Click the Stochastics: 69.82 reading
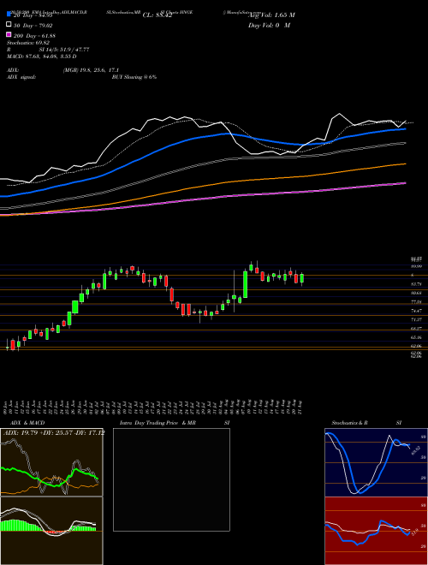This screenshot has width=428, height=565. 28,43
